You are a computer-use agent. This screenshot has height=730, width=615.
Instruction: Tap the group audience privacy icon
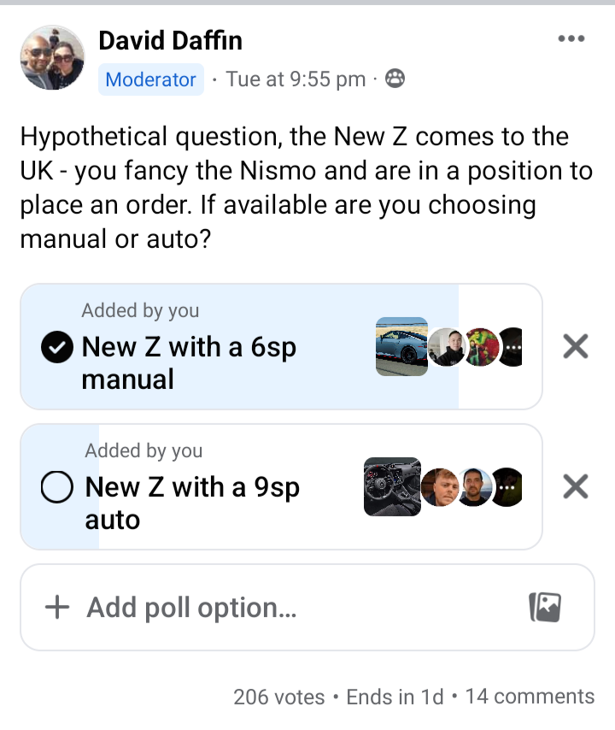pos(395,79)
